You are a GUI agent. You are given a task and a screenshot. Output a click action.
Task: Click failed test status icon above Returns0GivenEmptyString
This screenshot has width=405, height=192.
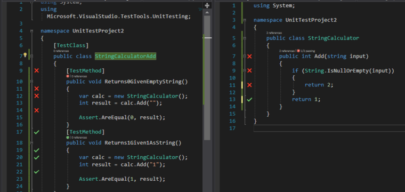pos(68,76)
